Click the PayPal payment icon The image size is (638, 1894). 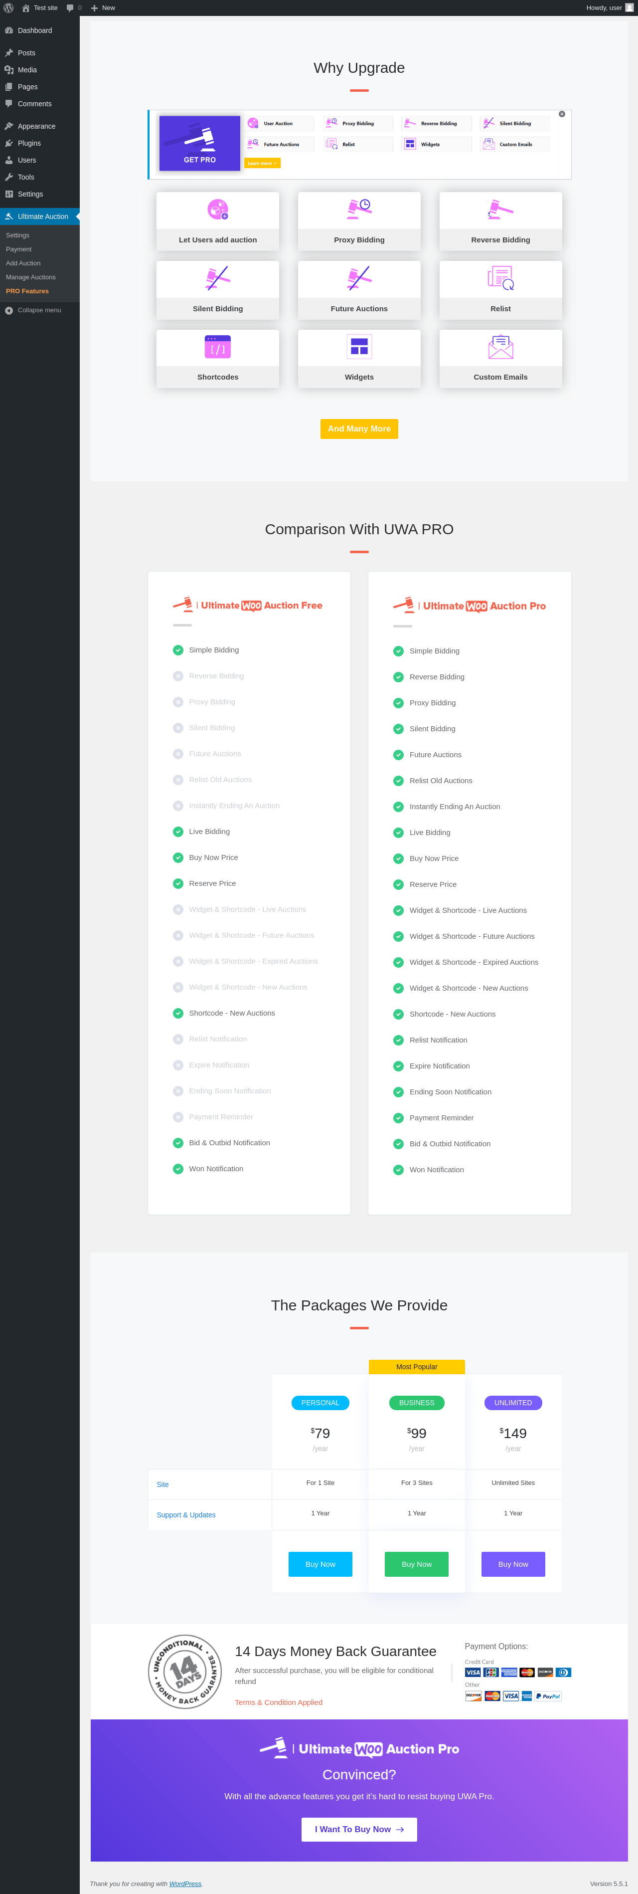point(548,1696)
